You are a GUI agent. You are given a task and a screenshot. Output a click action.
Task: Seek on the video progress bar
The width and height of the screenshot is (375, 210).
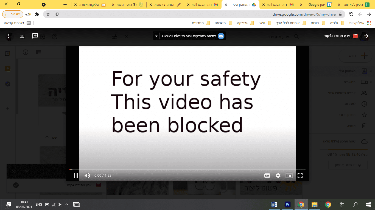click(x=187, y=170)
